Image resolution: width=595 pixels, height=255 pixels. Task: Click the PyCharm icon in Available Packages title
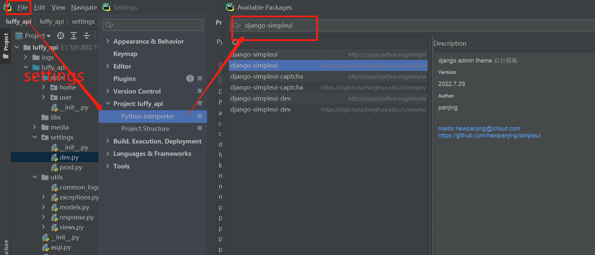pos(230,7)
